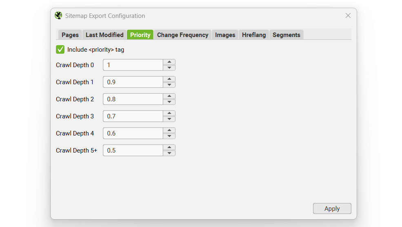The image size is (402, 227).
Task: Click the Crawl Depth 3 label
Action: pyautogui.click(x=75, y=116)
